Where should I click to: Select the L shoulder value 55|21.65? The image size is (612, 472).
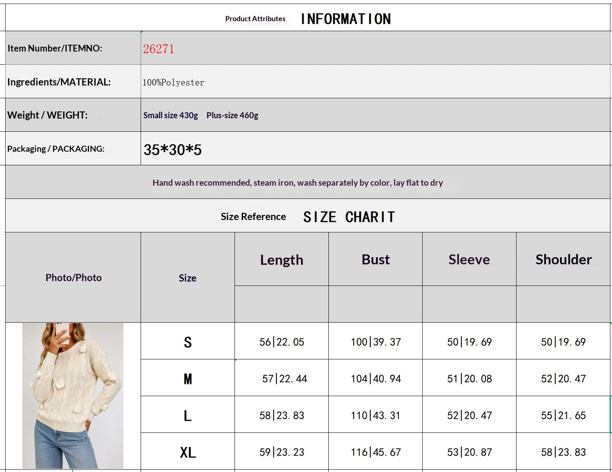tap(563, 415)
